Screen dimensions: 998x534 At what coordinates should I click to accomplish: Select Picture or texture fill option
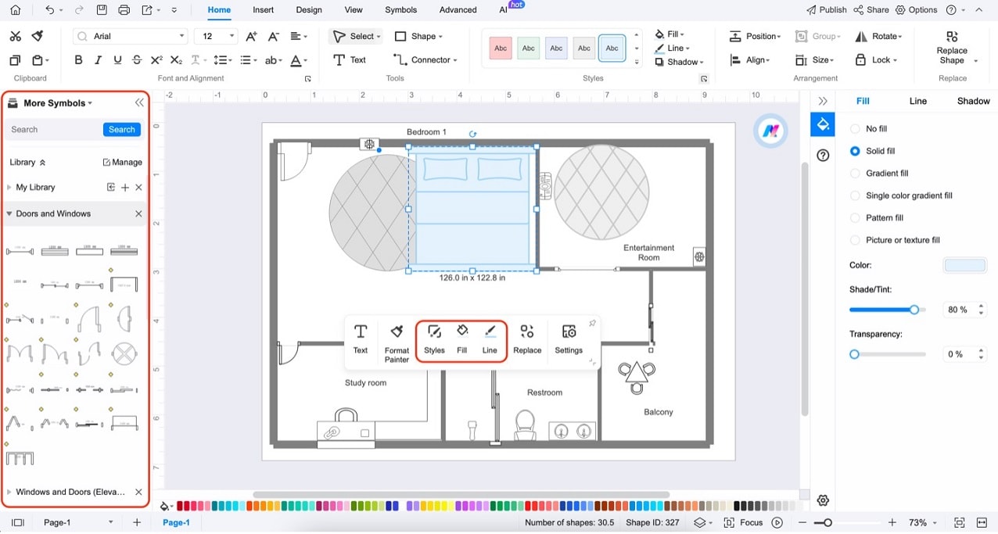click(855, 240)
